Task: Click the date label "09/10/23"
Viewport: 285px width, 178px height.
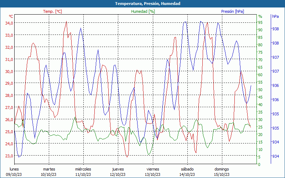Action: click(x=14, y=174)
